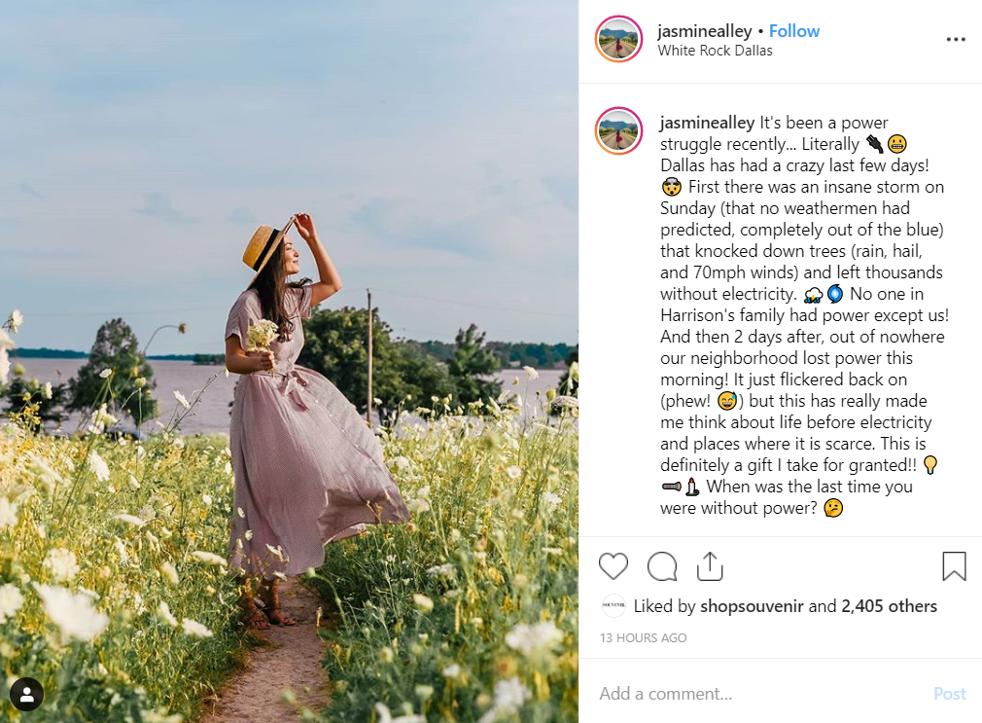Save the post with the bookmark icon
Viewport: 982px width, 723px height.
[x=954, y=565]
